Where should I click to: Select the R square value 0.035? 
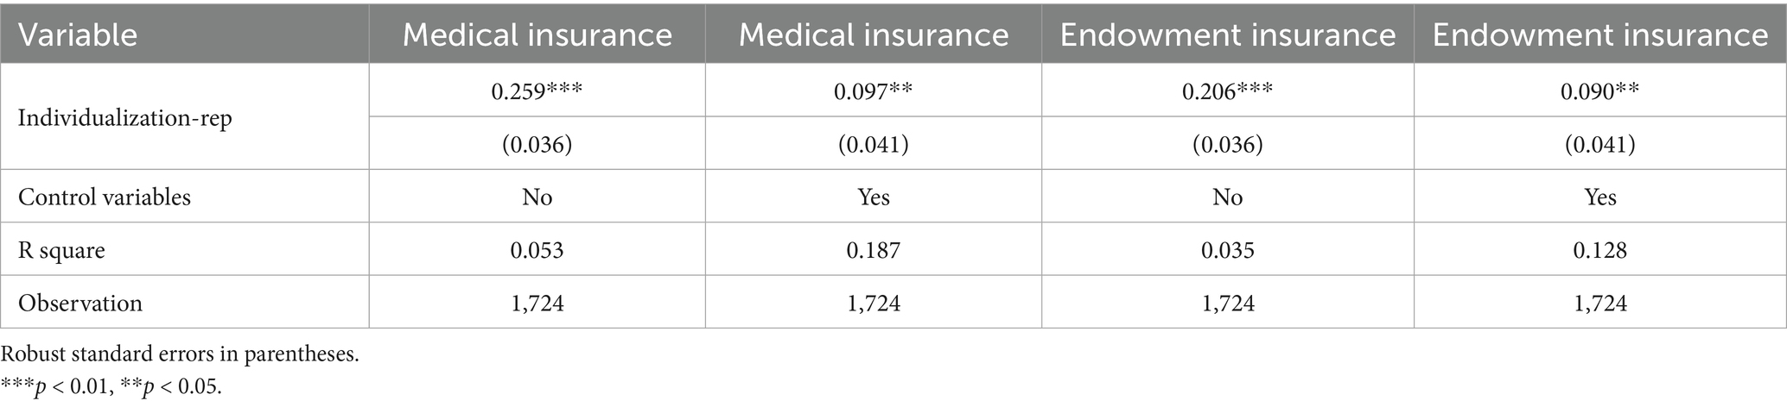click(1227, 250)
